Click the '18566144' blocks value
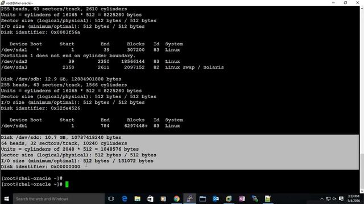 (x=133, y=61)
